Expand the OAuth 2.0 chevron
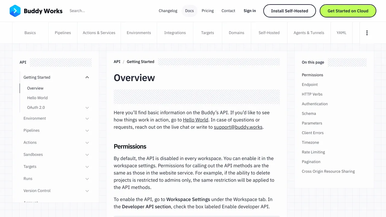Viewport: 386px width, 217px height. (x=87, y=108)
